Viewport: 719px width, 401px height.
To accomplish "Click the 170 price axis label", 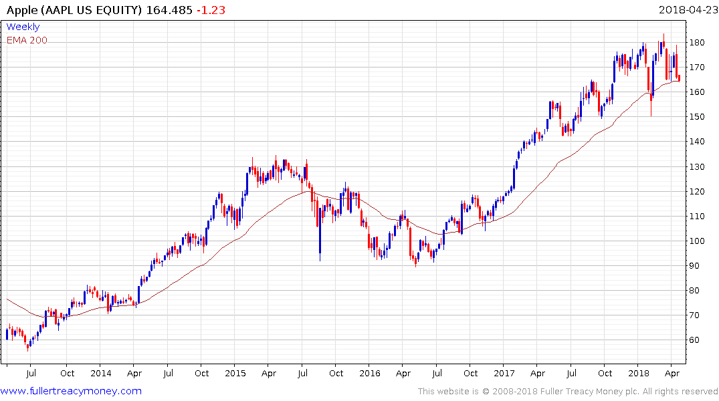I will point(696,68).
